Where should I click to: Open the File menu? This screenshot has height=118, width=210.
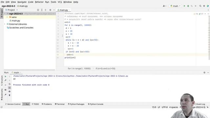coord(2,2)
